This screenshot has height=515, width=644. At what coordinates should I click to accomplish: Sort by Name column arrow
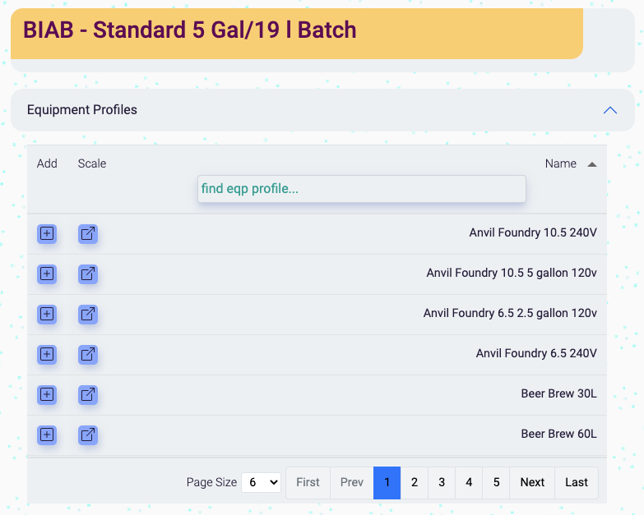click(592, 164)
